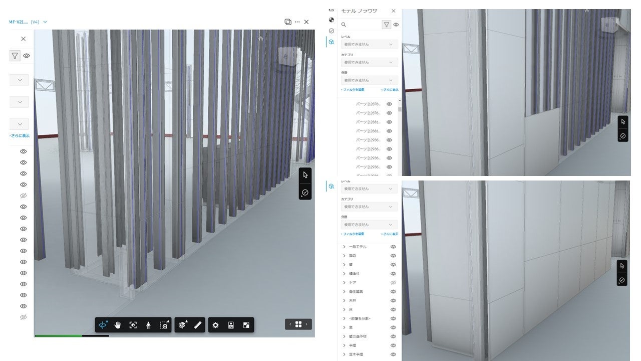Click the Home view icon in large viewer
Screen dimensions: 641x361
261,38
